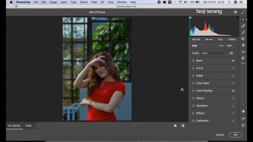
Task: Open more image settings three dots
Action: tap(243, 64)
